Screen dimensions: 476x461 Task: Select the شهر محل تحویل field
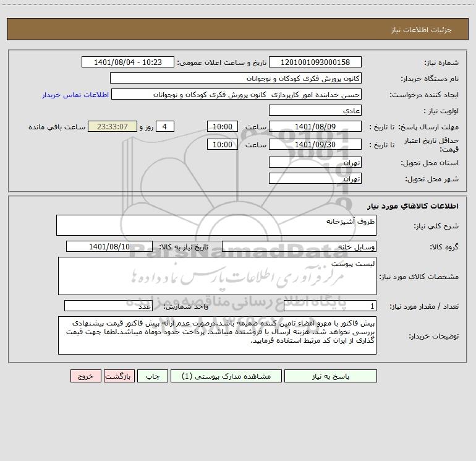(315, 178)
